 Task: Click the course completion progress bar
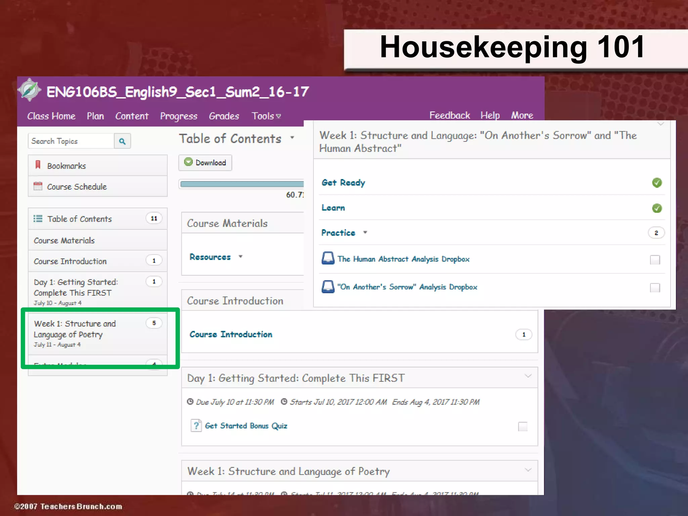click(242, 184)
